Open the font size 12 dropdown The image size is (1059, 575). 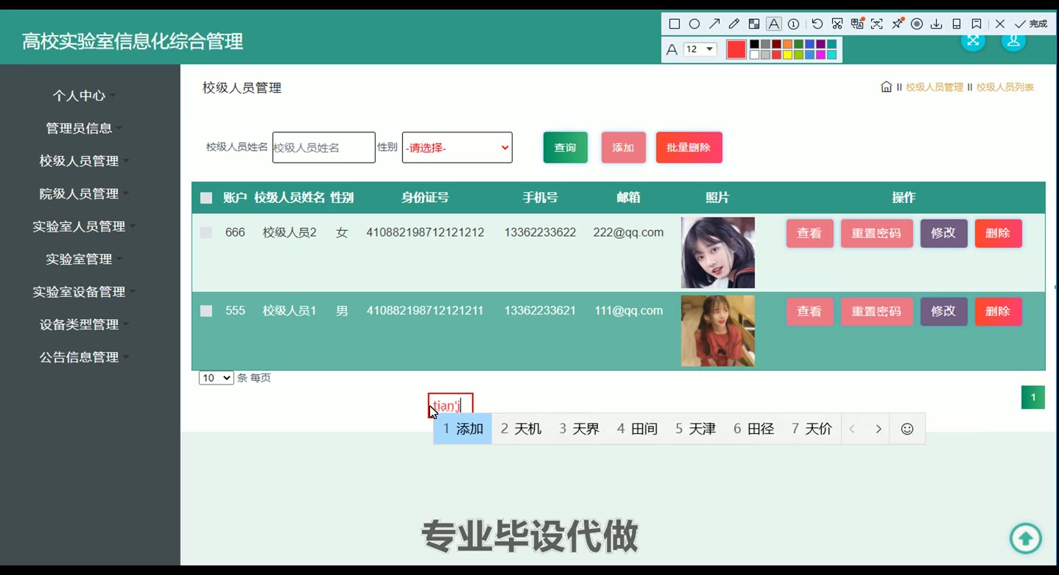700,49
